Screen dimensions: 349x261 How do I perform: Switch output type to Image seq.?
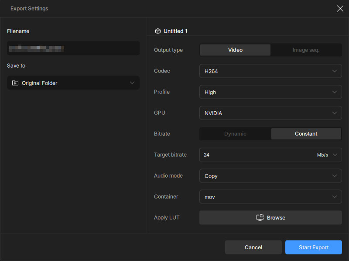coord(306,50)
